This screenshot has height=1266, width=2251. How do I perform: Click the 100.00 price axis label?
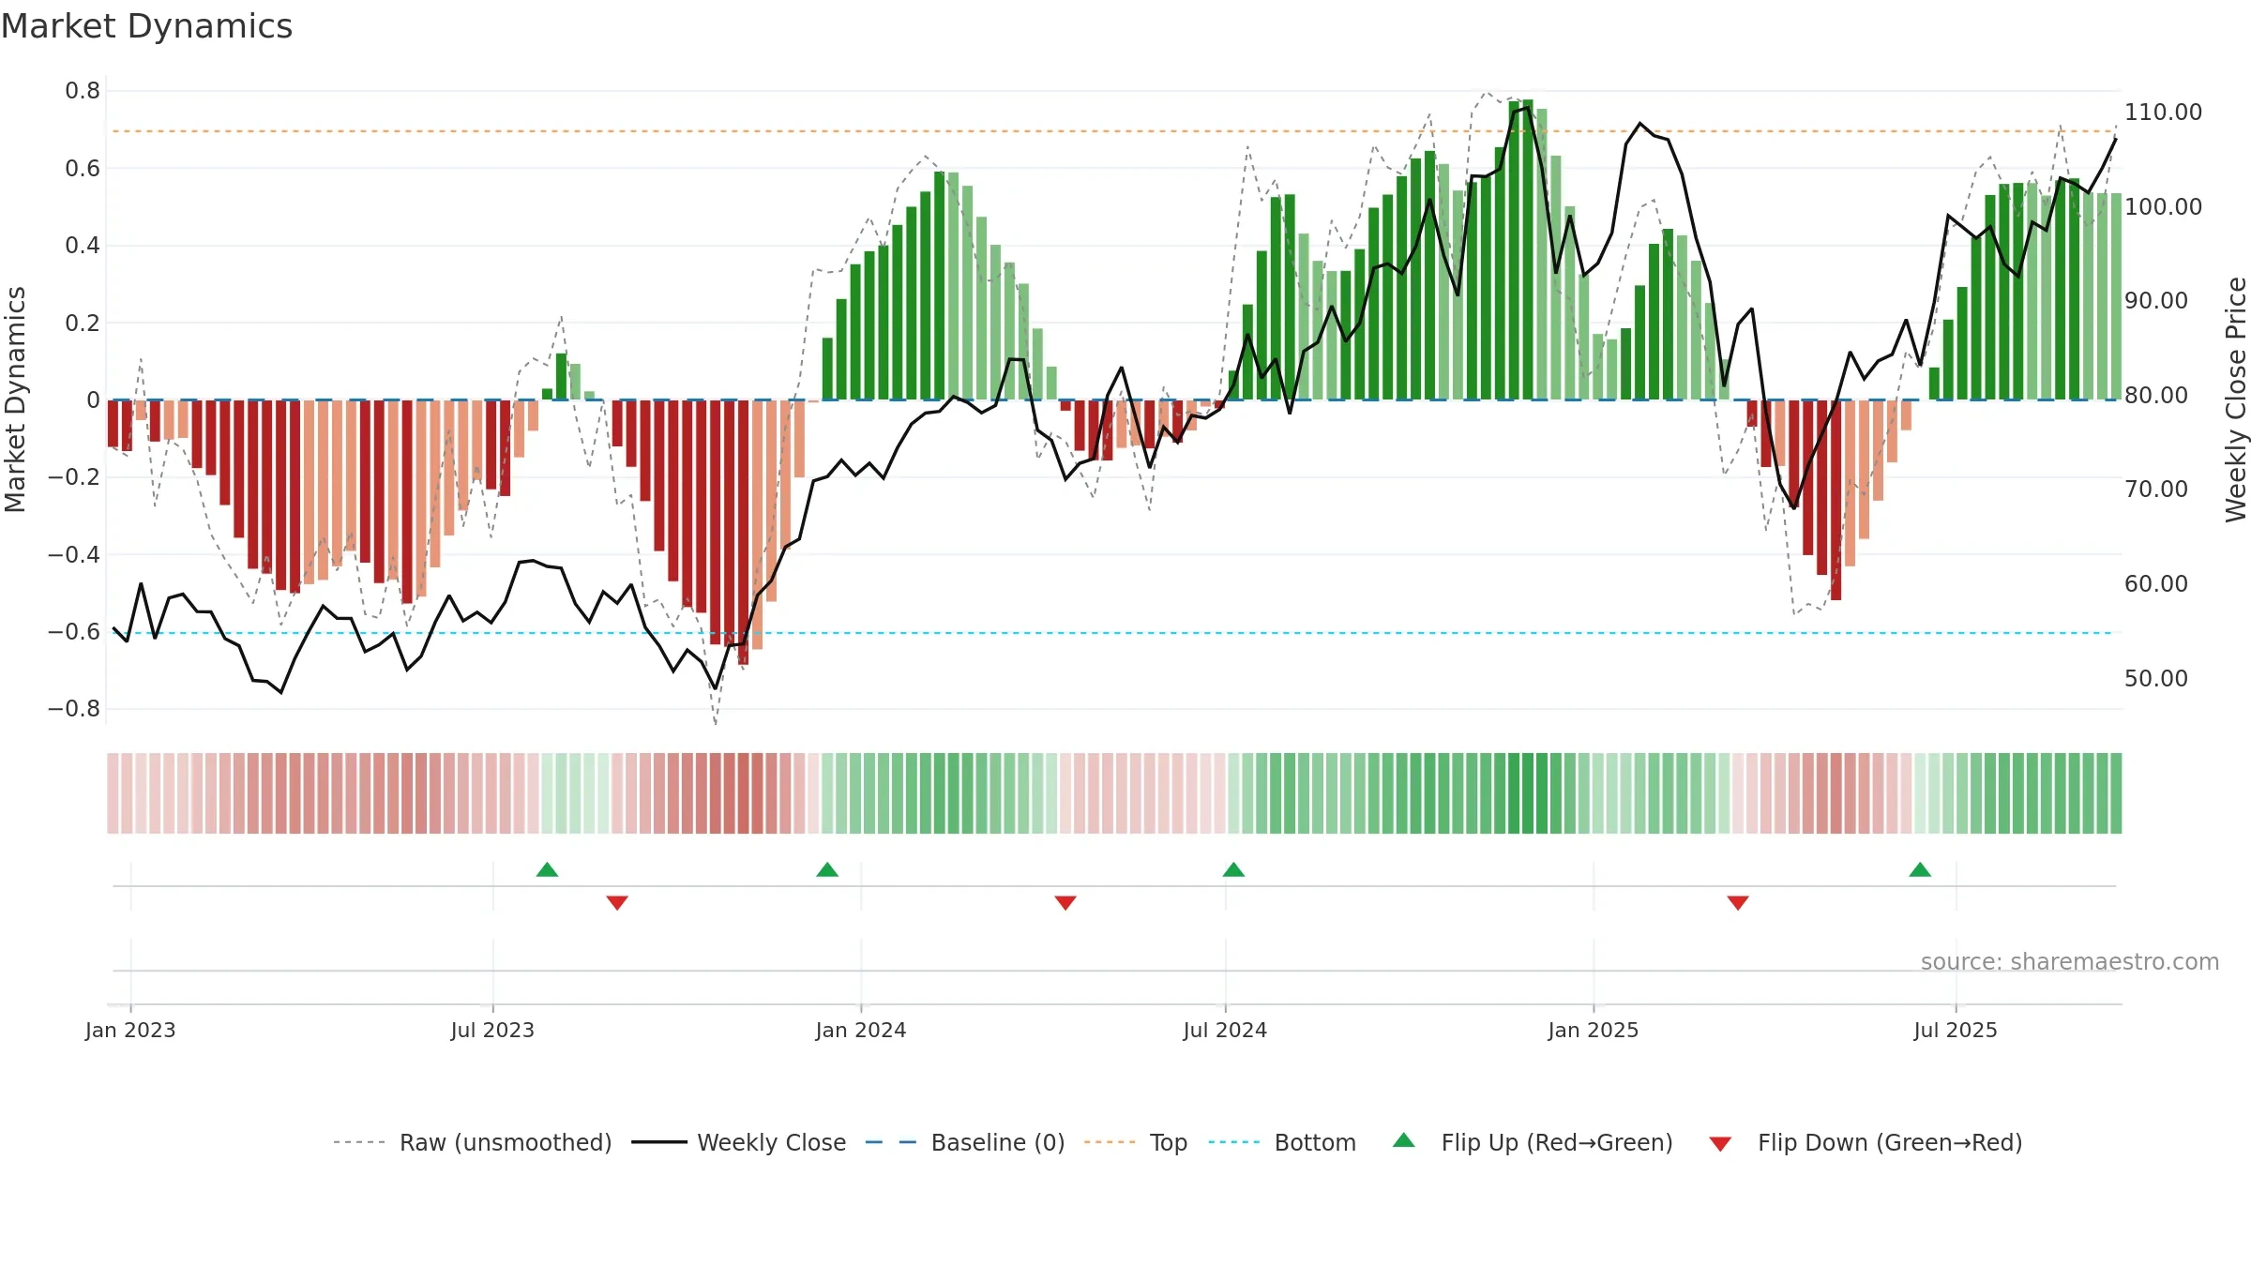click(x=2163, y=206)
